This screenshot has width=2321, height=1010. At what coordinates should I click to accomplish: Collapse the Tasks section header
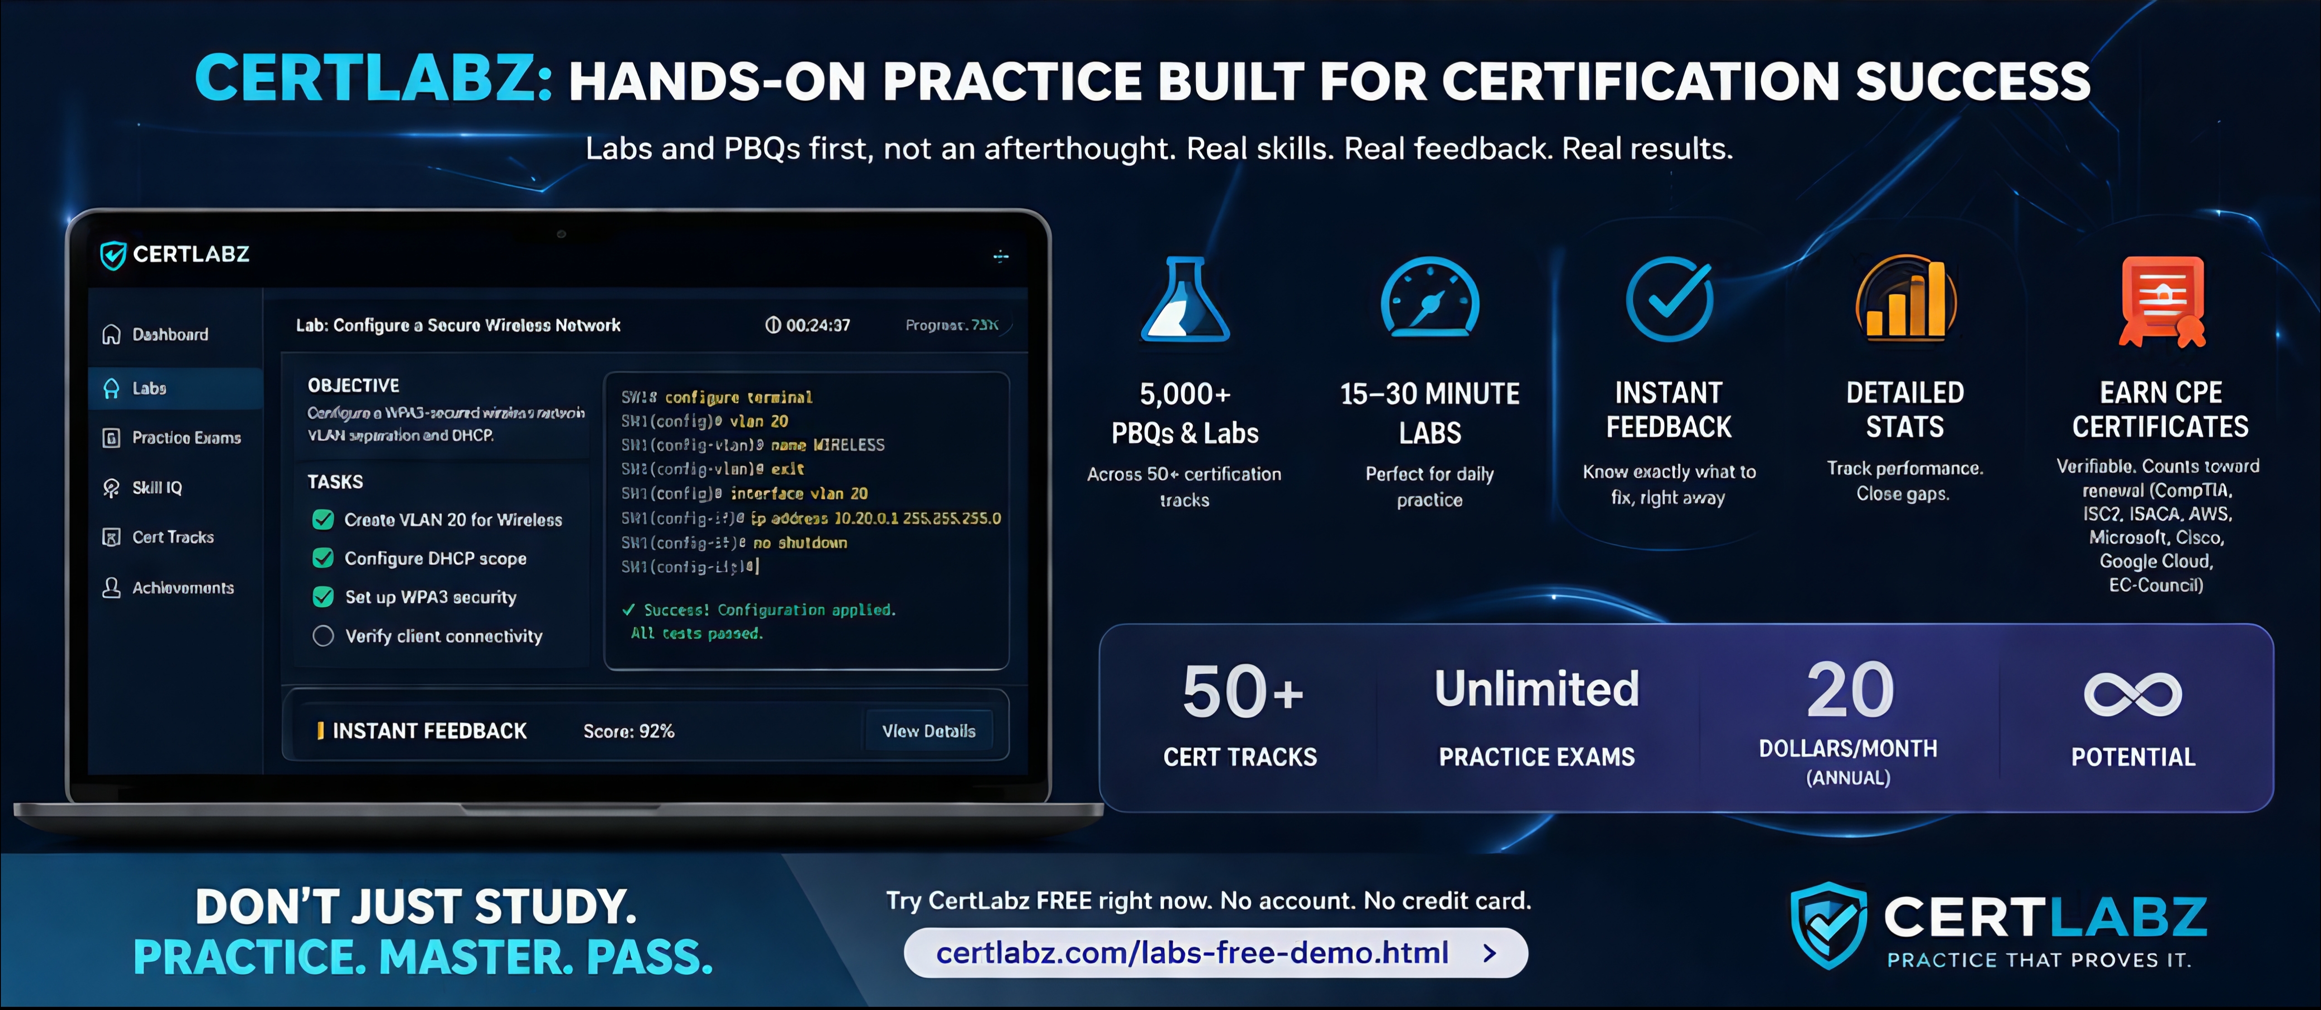(334, 481)
